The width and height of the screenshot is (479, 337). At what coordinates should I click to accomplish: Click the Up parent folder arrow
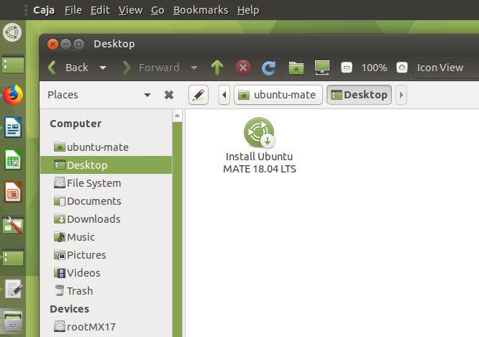(217, 68)
